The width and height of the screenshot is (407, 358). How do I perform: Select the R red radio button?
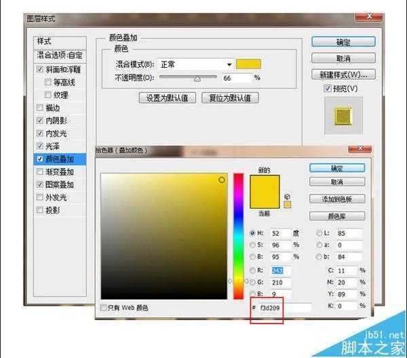pos(252,271)
